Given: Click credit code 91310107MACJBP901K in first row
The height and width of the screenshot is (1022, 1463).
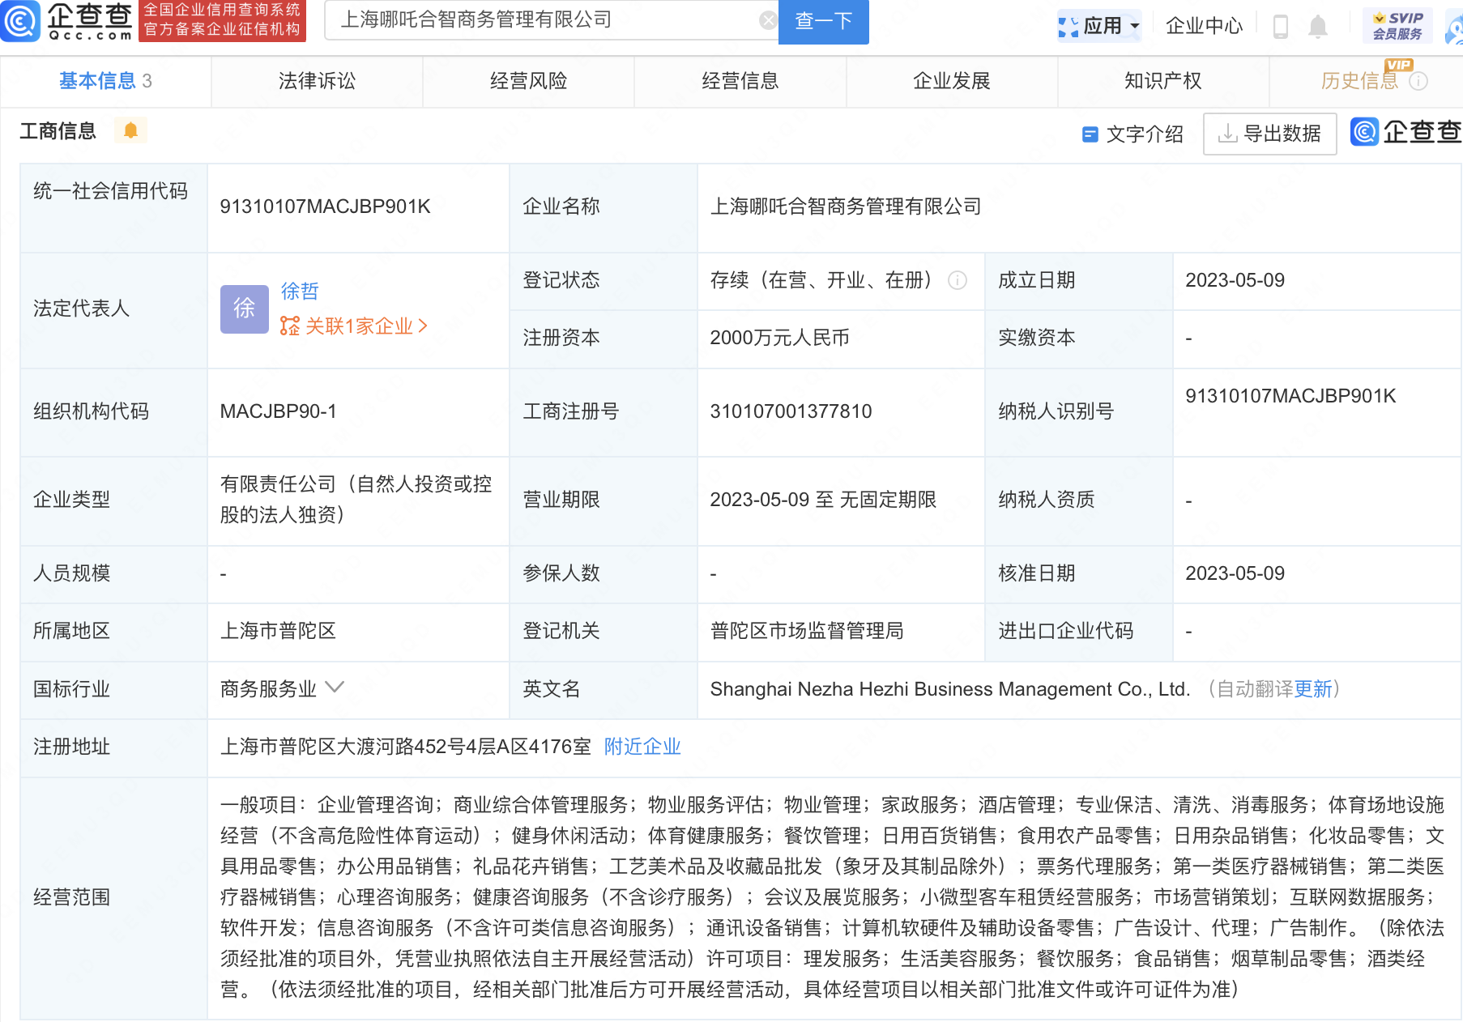Looking at the screenshot, I should (326, 207).
